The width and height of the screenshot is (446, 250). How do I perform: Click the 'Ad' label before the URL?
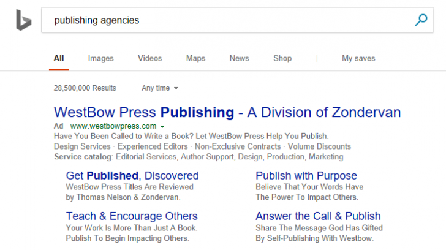coord(59,126)
